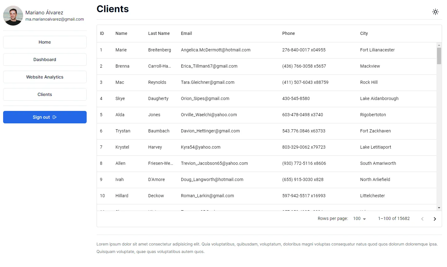Click Mariano Álvarez's profile avatar
The height and width of the screenshot is (267, 447).
point(13,16)
